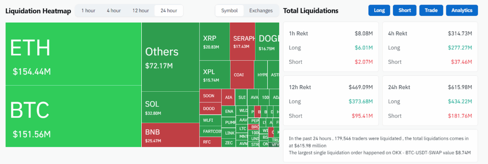The width and height of the screenshot is (488, 164).
Task: Click the blue Short button
Action: (x=405, y=11)
